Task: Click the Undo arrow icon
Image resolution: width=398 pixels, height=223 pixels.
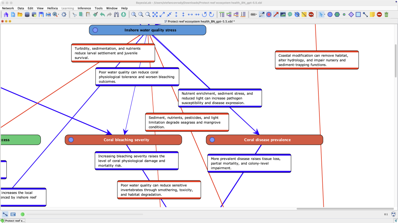Action: coord(102,15)
